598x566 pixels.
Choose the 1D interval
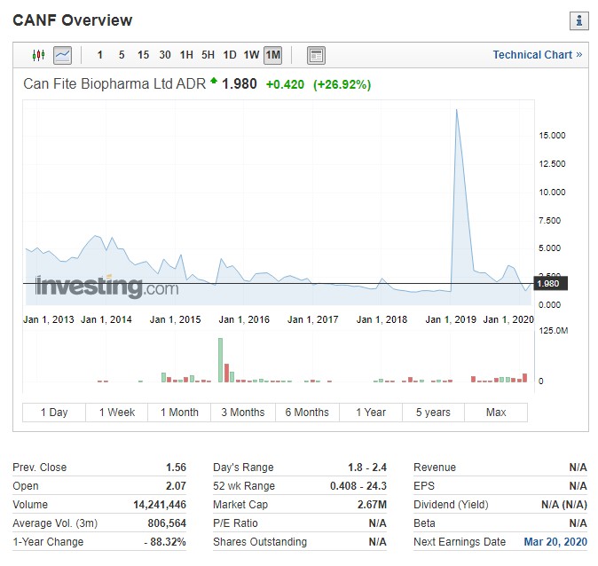pyautogui.click(x=230, y=55)
